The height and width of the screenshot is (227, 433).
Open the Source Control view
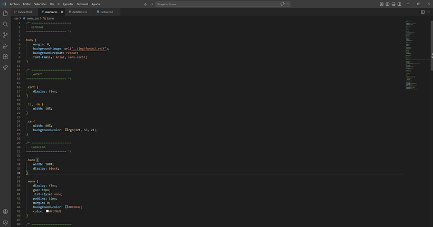tap(5, 35)
